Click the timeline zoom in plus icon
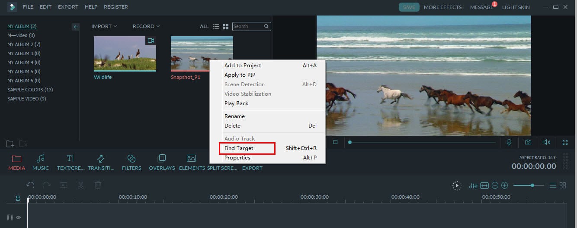This screenshot has width=577, height=228. click(x=504, y=185)
